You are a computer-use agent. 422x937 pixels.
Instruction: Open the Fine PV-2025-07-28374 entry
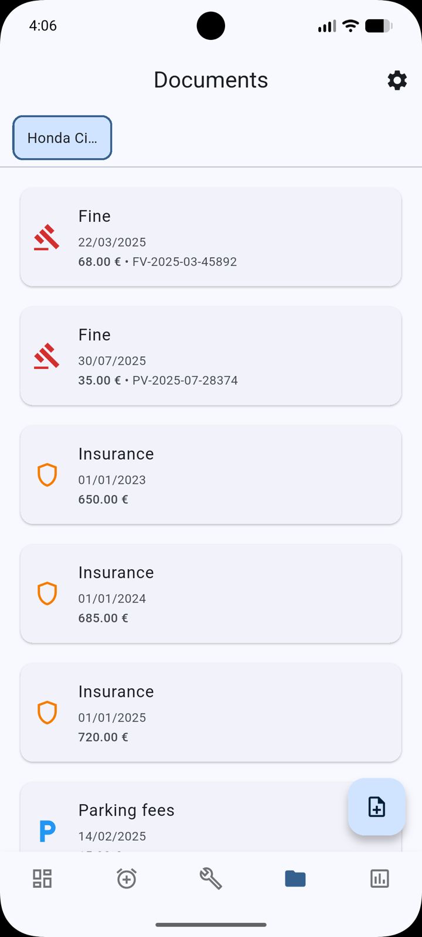211,356
